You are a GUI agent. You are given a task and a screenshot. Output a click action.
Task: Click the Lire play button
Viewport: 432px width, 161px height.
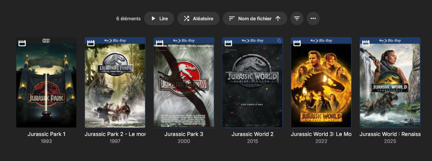pyautogui.click(x=159, y=18)
